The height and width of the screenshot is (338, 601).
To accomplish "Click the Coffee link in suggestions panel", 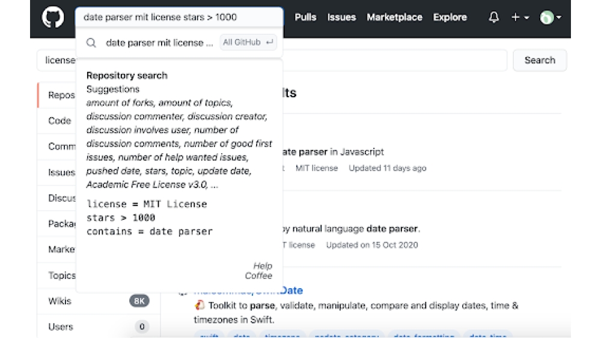I will [x=258, y=276].
